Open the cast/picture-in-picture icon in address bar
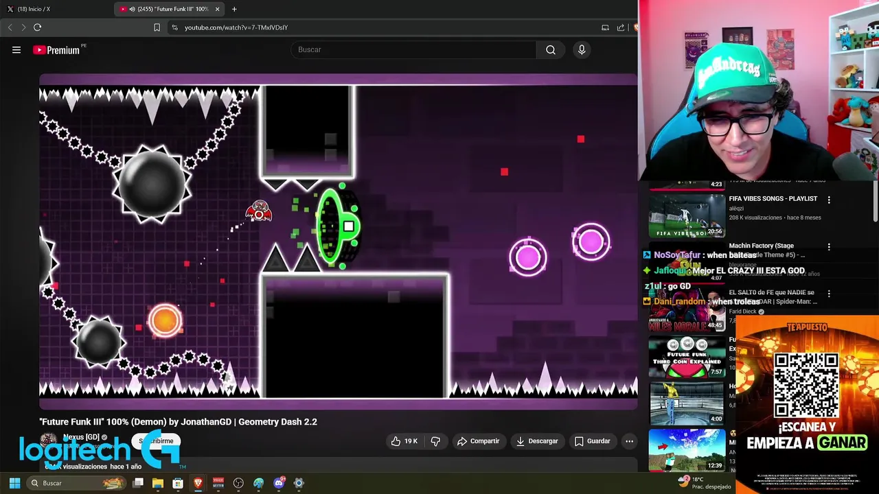 pos(605,27)
